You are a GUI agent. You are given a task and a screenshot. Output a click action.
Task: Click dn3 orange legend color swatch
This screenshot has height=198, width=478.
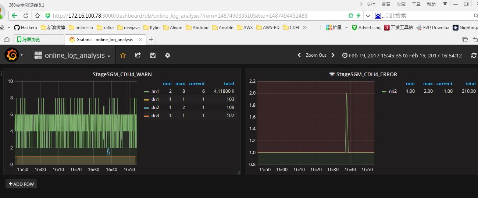coord(146,116)
